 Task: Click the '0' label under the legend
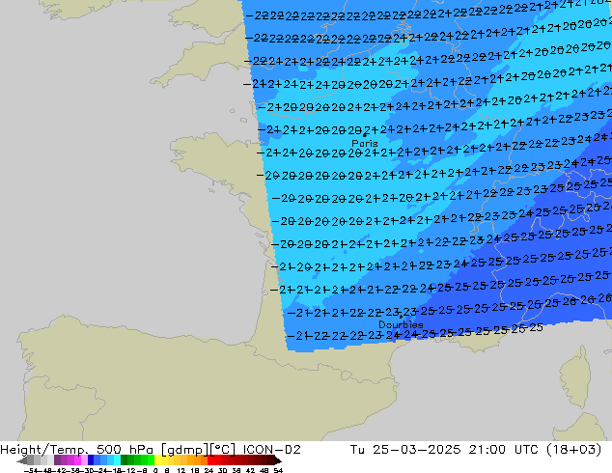pyautogui.click(x=155, y=470)
